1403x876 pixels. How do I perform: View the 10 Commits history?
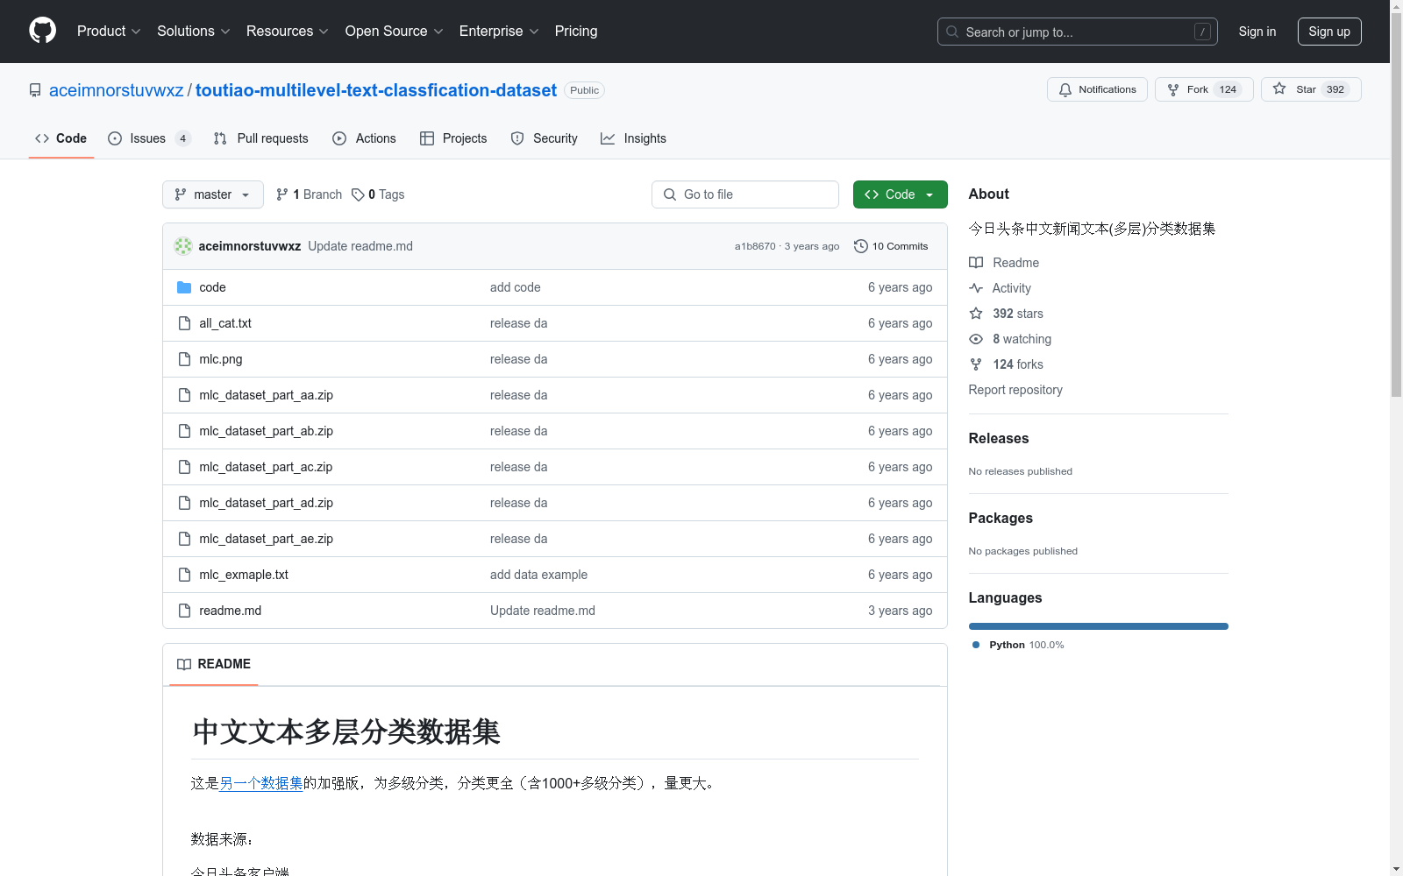click(891, 246)
